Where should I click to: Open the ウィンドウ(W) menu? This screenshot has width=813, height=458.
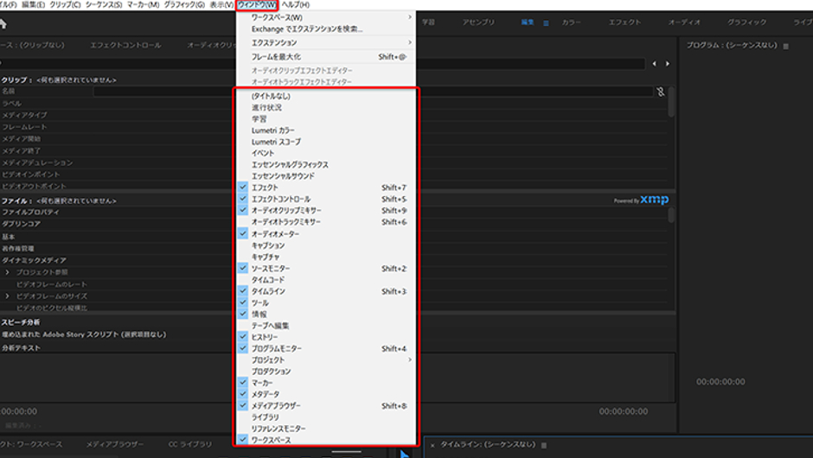point(257,4)
